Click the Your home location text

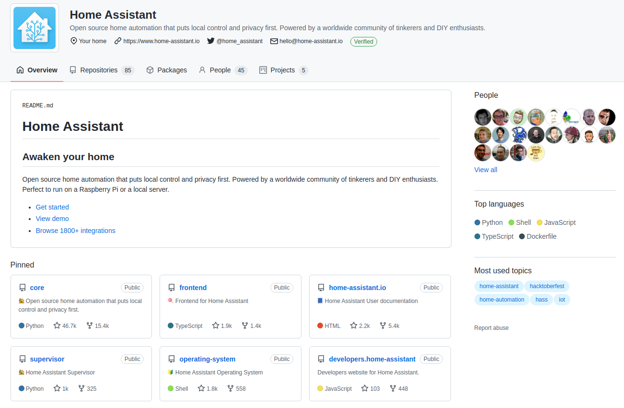[x=92, y=41]
